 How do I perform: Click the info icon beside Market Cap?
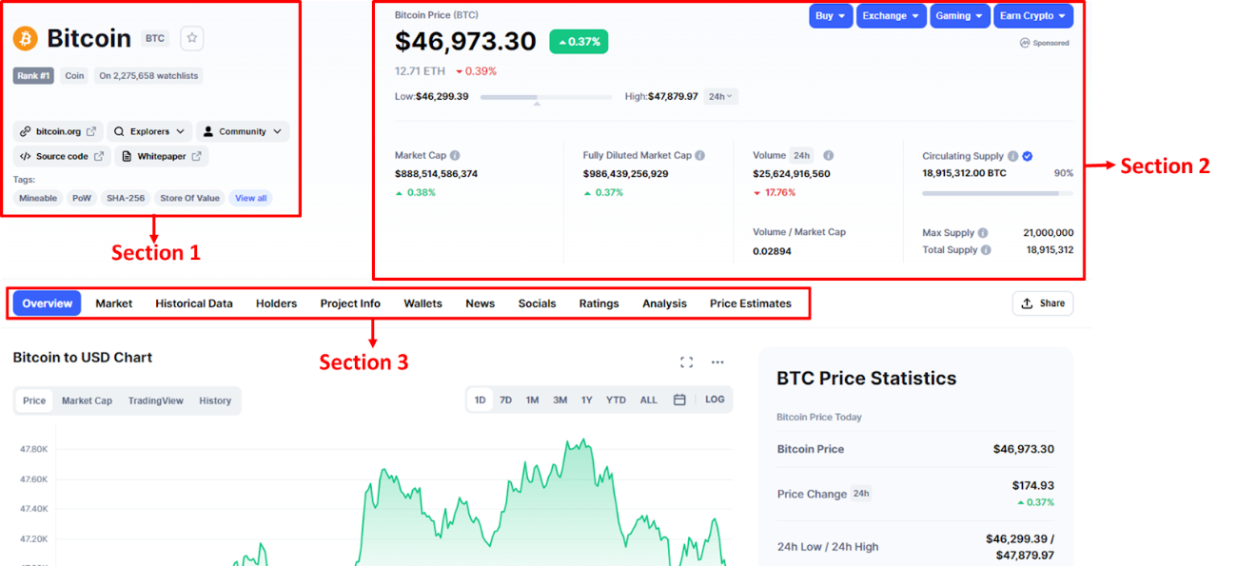point(455,156)
